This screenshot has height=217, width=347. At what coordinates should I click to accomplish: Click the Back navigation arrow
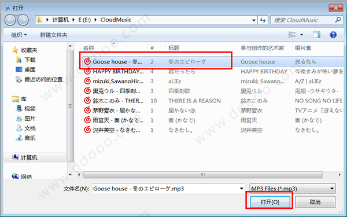pyautogui.click(x=10, y=20)
